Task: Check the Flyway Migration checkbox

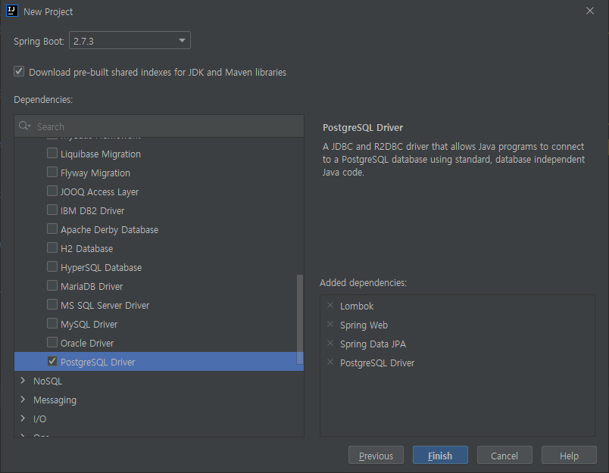Action: [52, 173]
